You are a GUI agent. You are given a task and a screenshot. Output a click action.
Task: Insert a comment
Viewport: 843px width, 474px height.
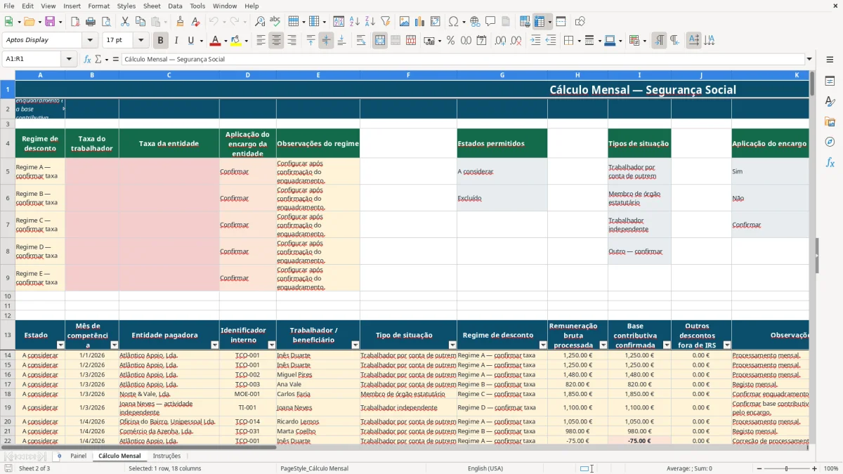pyautogui.click(x=490, y=22)
